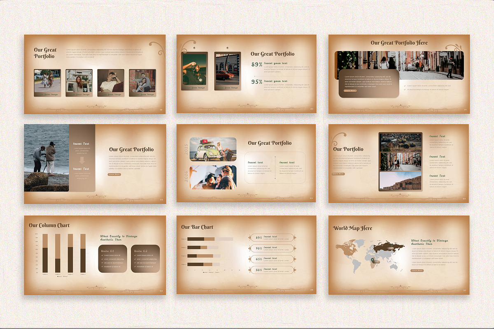Select the Volkswagen Beetle photo labeled 2015

tap(213, 149)
